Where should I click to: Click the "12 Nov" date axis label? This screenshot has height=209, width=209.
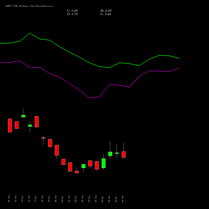pos(15,199)
